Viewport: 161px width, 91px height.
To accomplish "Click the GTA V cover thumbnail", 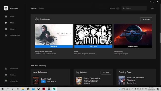I will [x=79, y=81].
